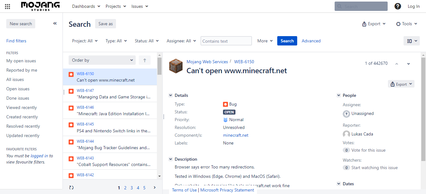Go to next page of results arrow
Viewport: 426px width, 194px height.
[154, 187]
